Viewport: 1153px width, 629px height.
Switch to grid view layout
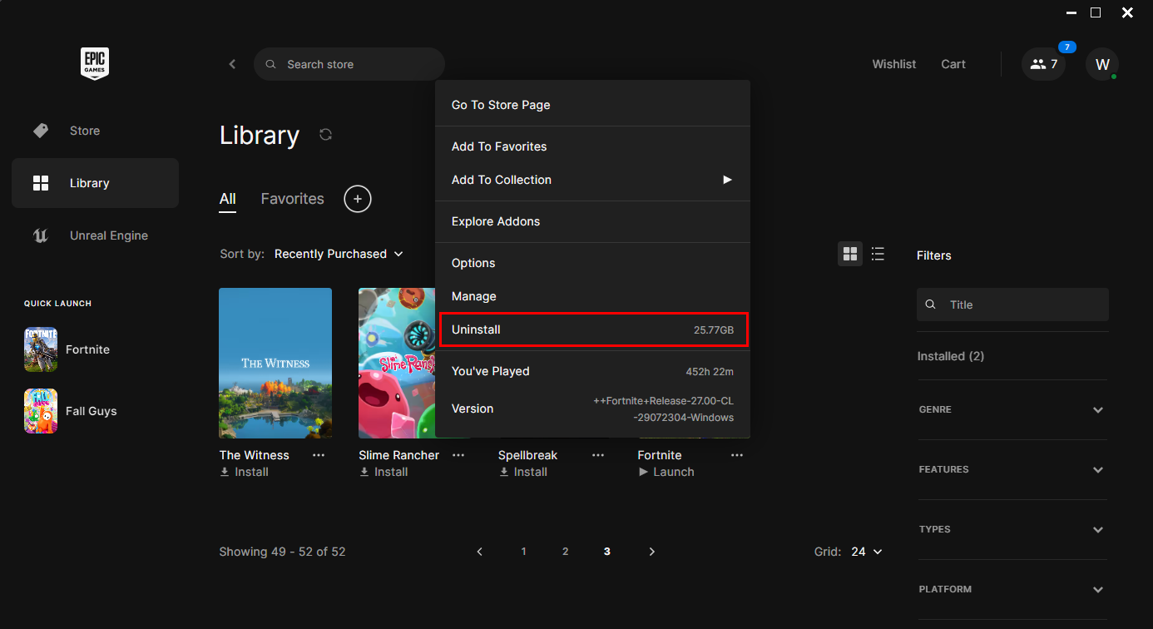pos(849,254)
